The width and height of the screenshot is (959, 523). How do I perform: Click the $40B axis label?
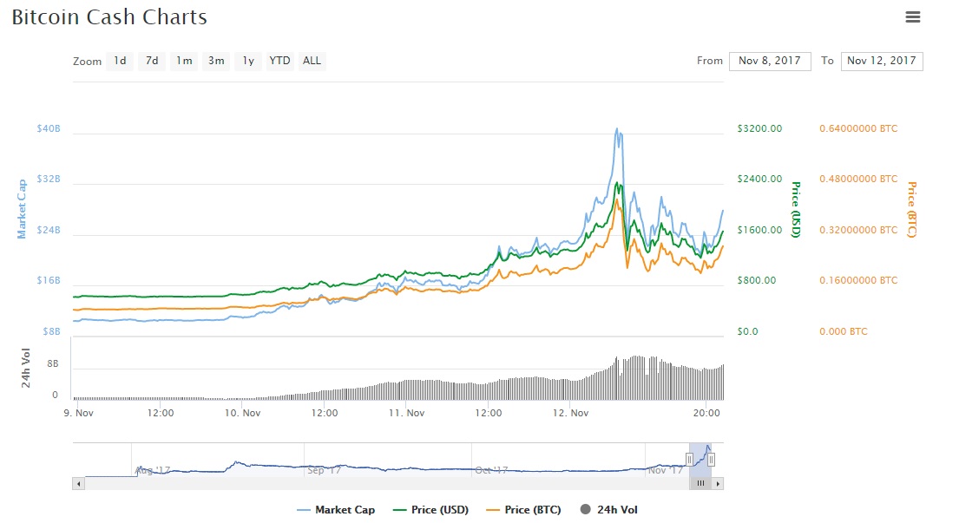pos(49,128)
